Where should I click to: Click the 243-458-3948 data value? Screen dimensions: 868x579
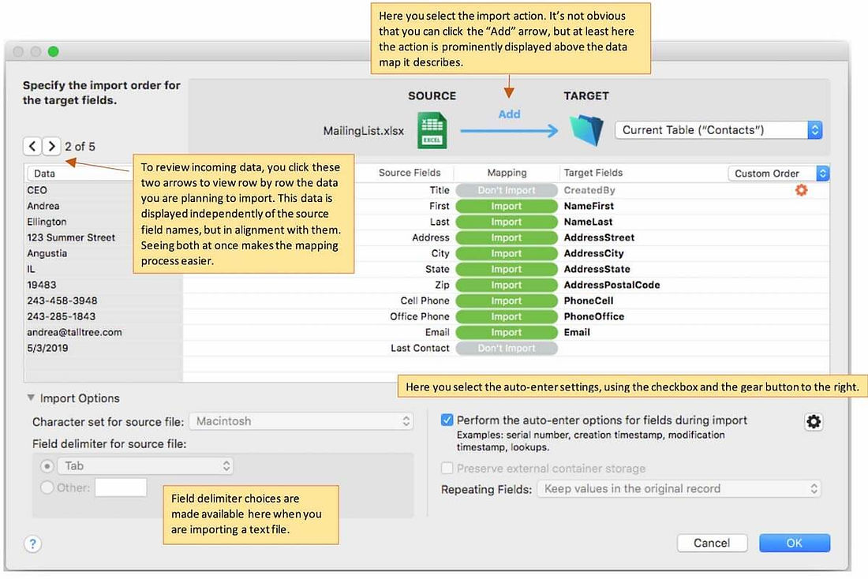62,301
